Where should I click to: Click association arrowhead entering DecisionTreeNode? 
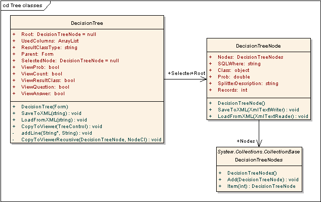coord(204,79)
